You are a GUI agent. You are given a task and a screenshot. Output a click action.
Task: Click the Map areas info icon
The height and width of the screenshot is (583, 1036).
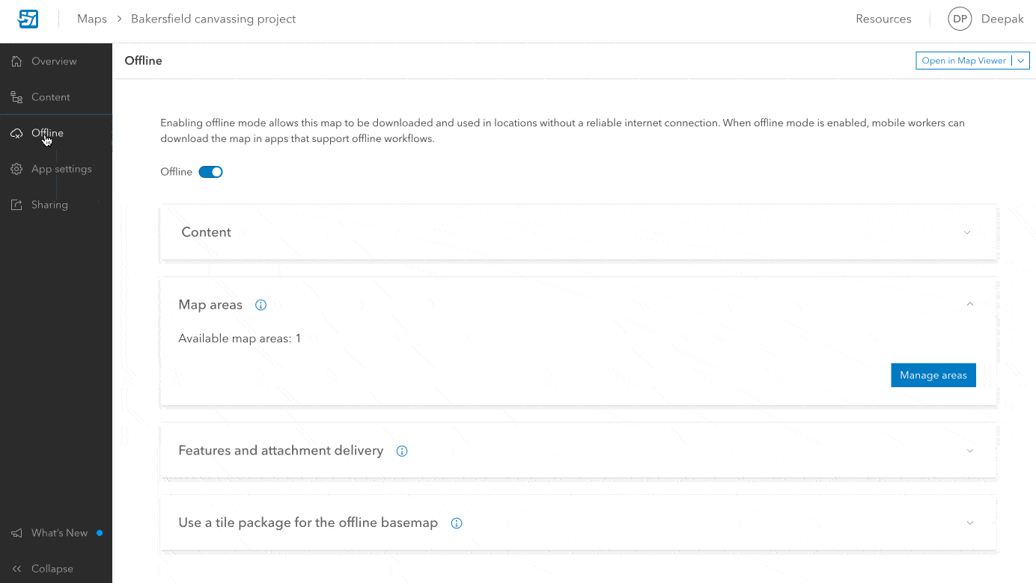tap(260, 305)
